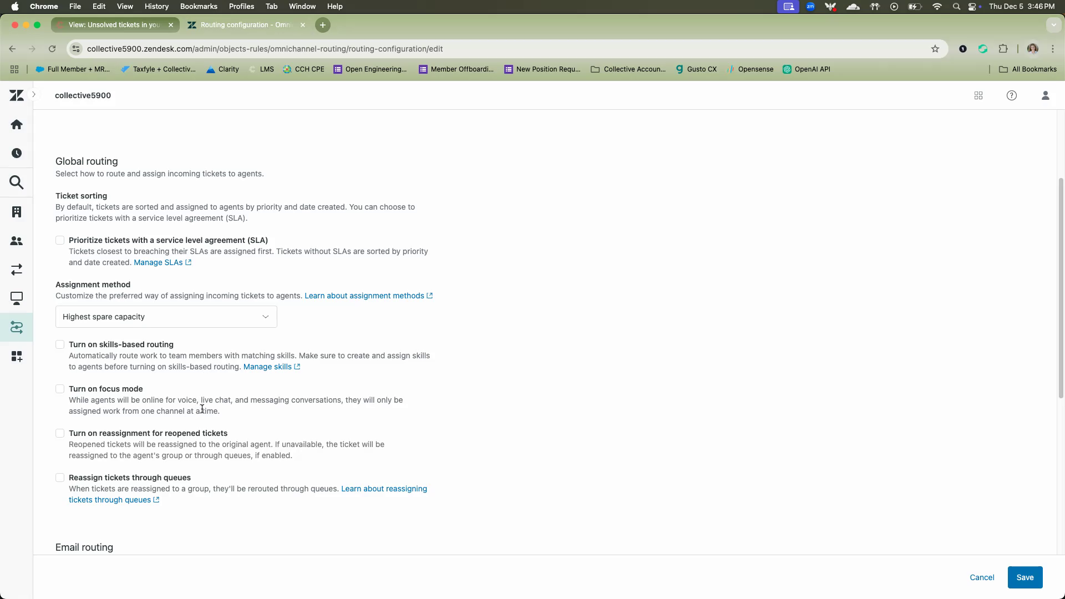Enable Prioritize tickets with SLA checkbox
Image resolution: width=1065 pixels, height=599 pixels.
[x=60, y=240]
